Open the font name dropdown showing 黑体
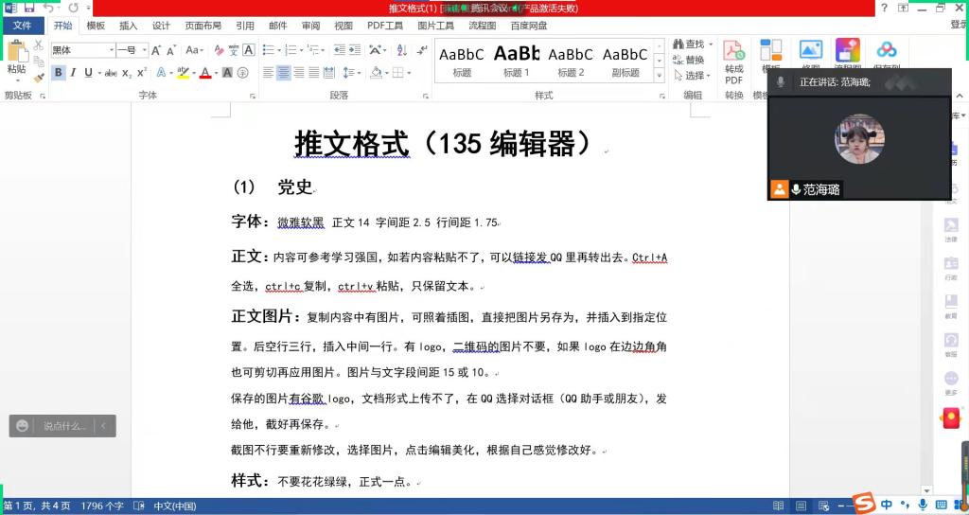 [x=80, y=50]
